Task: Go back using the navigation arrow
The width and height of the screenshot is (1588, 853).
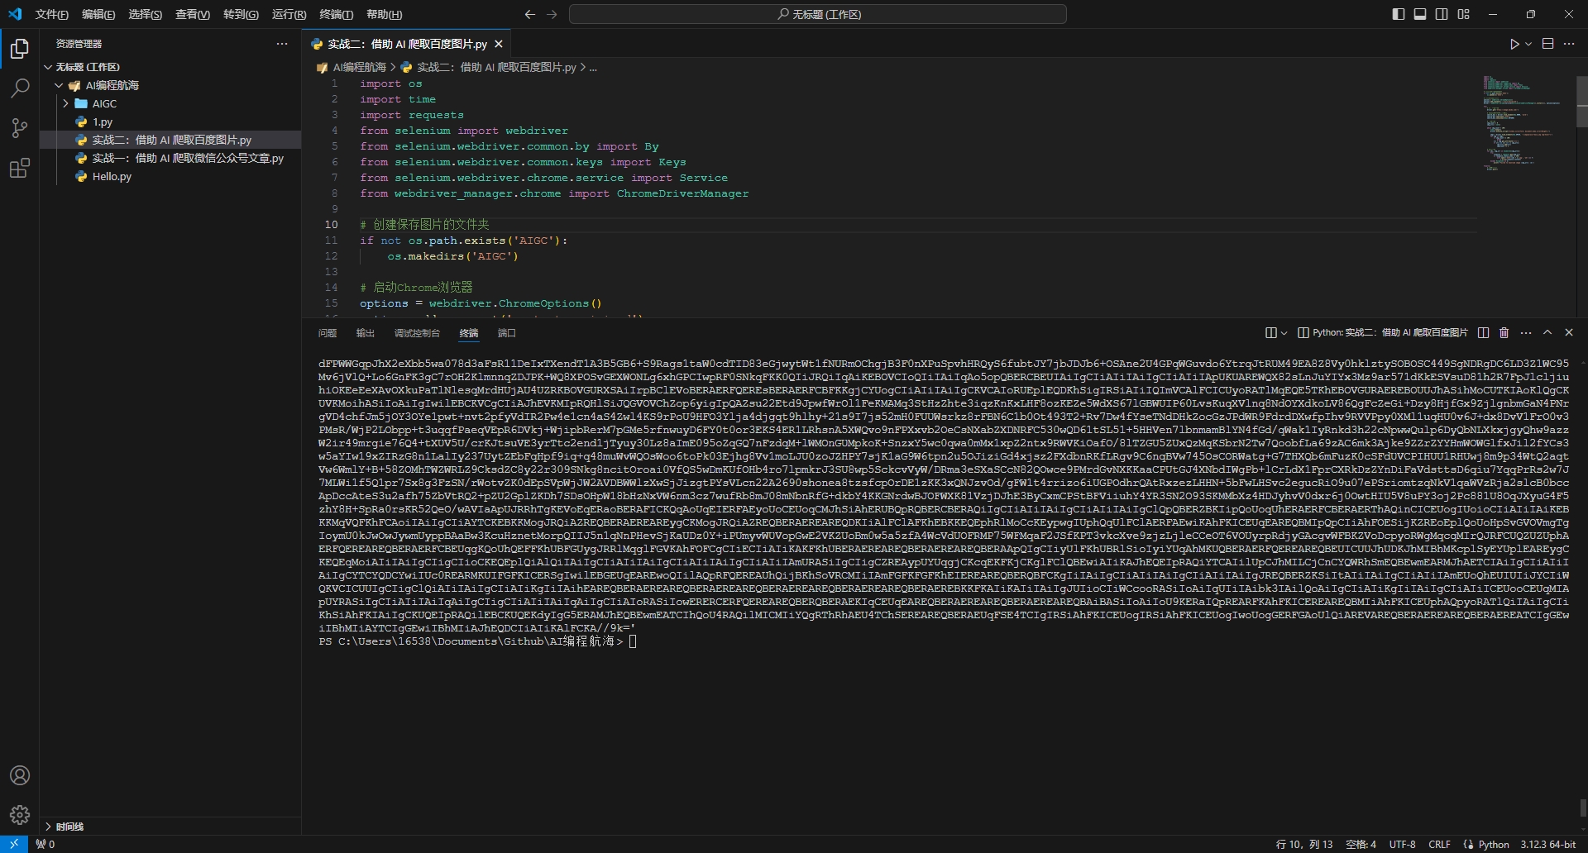Action: pos(530,14)
